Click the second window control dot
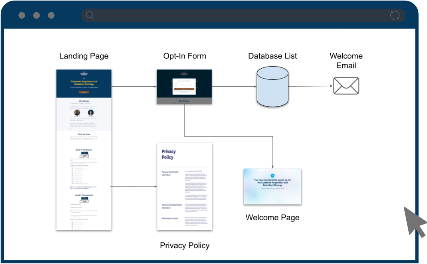Screen dimensions: 427x264 [x=36, y=16]
